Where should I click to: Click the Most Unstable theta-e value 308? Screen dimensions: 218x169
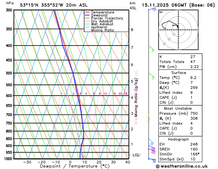pos(194,118)
